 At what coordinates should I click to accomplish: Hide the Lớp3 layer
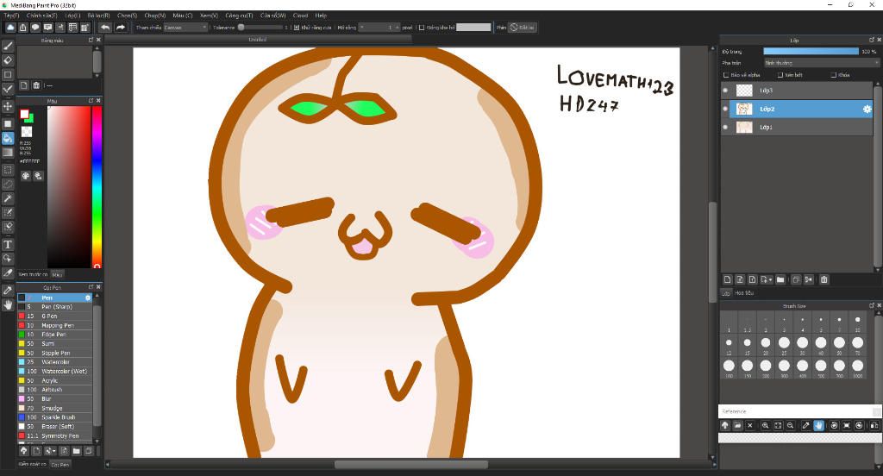tap(725, 91)
